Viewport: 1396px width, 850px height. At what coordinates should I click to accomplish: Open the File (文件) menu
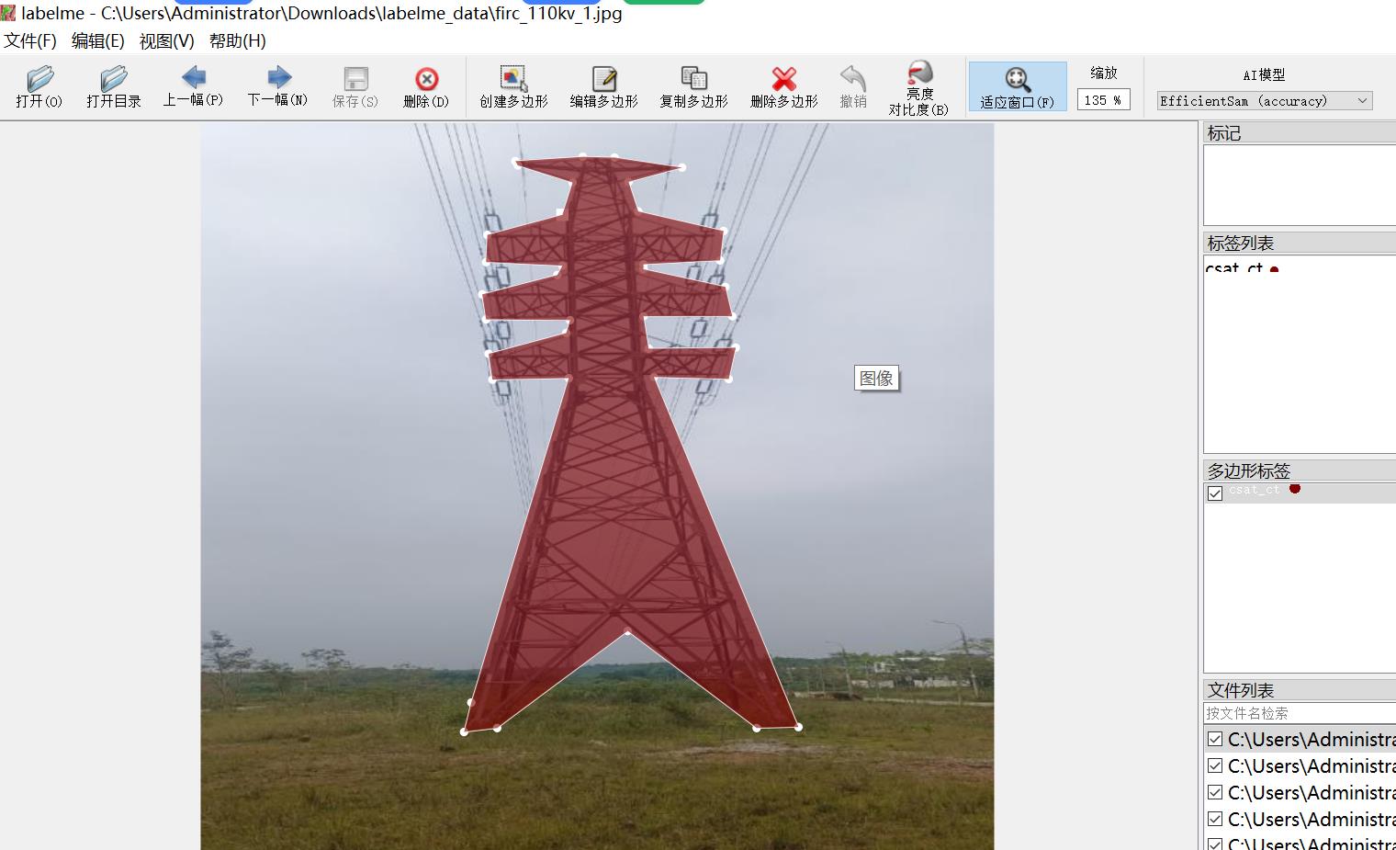30,40
